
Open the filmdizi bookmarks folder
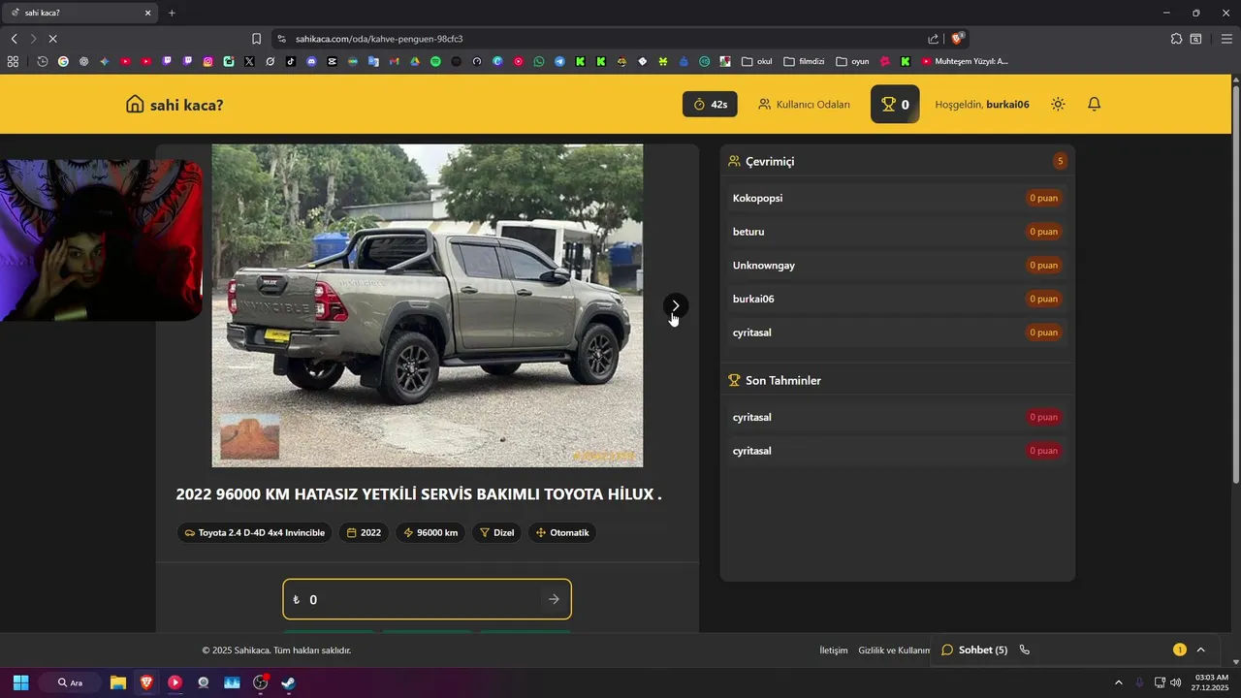pyautogui.click(x=804, y=61)
